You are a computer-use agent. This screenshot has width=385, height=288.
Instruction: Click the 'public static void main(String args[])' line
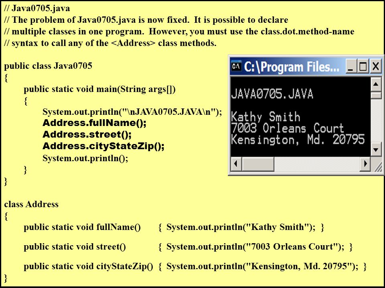tap(100, 89)
